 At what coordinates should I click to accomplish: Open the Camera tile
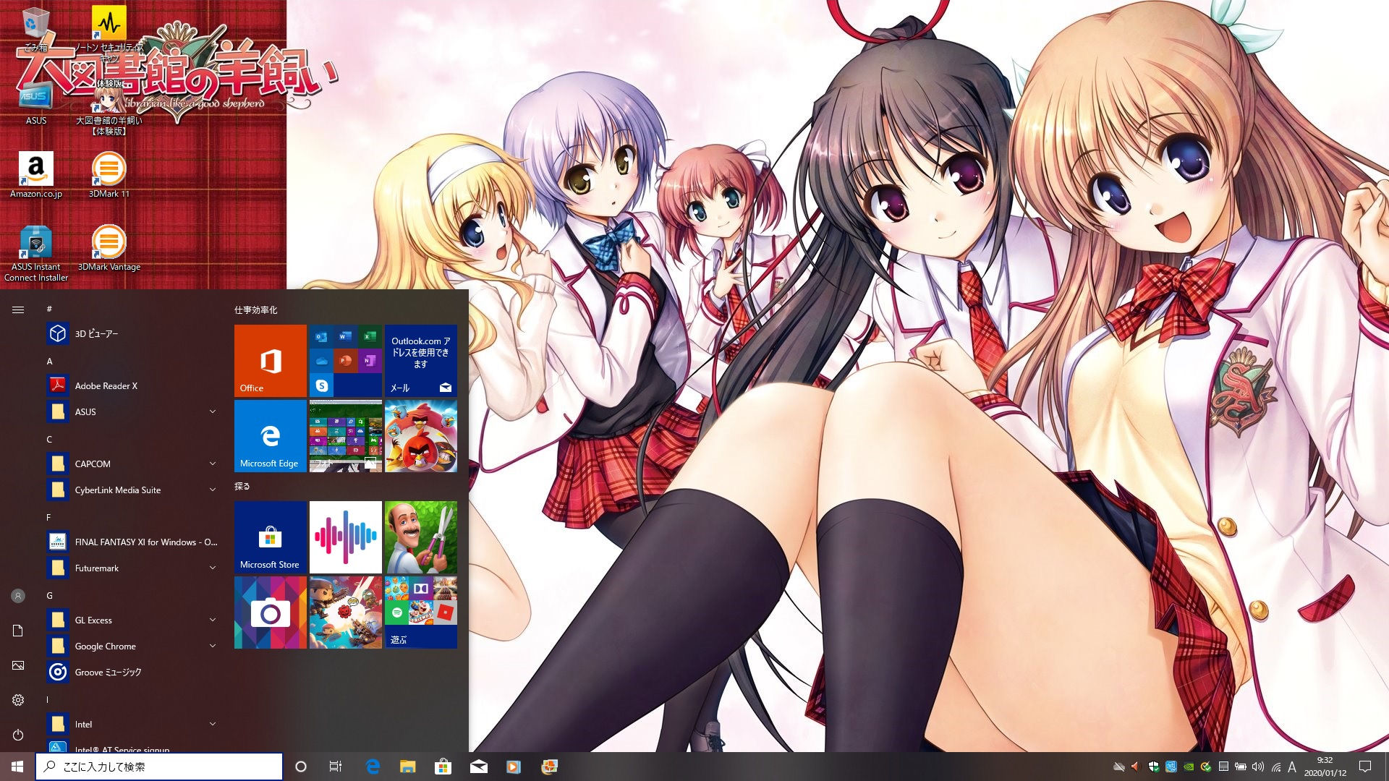(271, 613)
